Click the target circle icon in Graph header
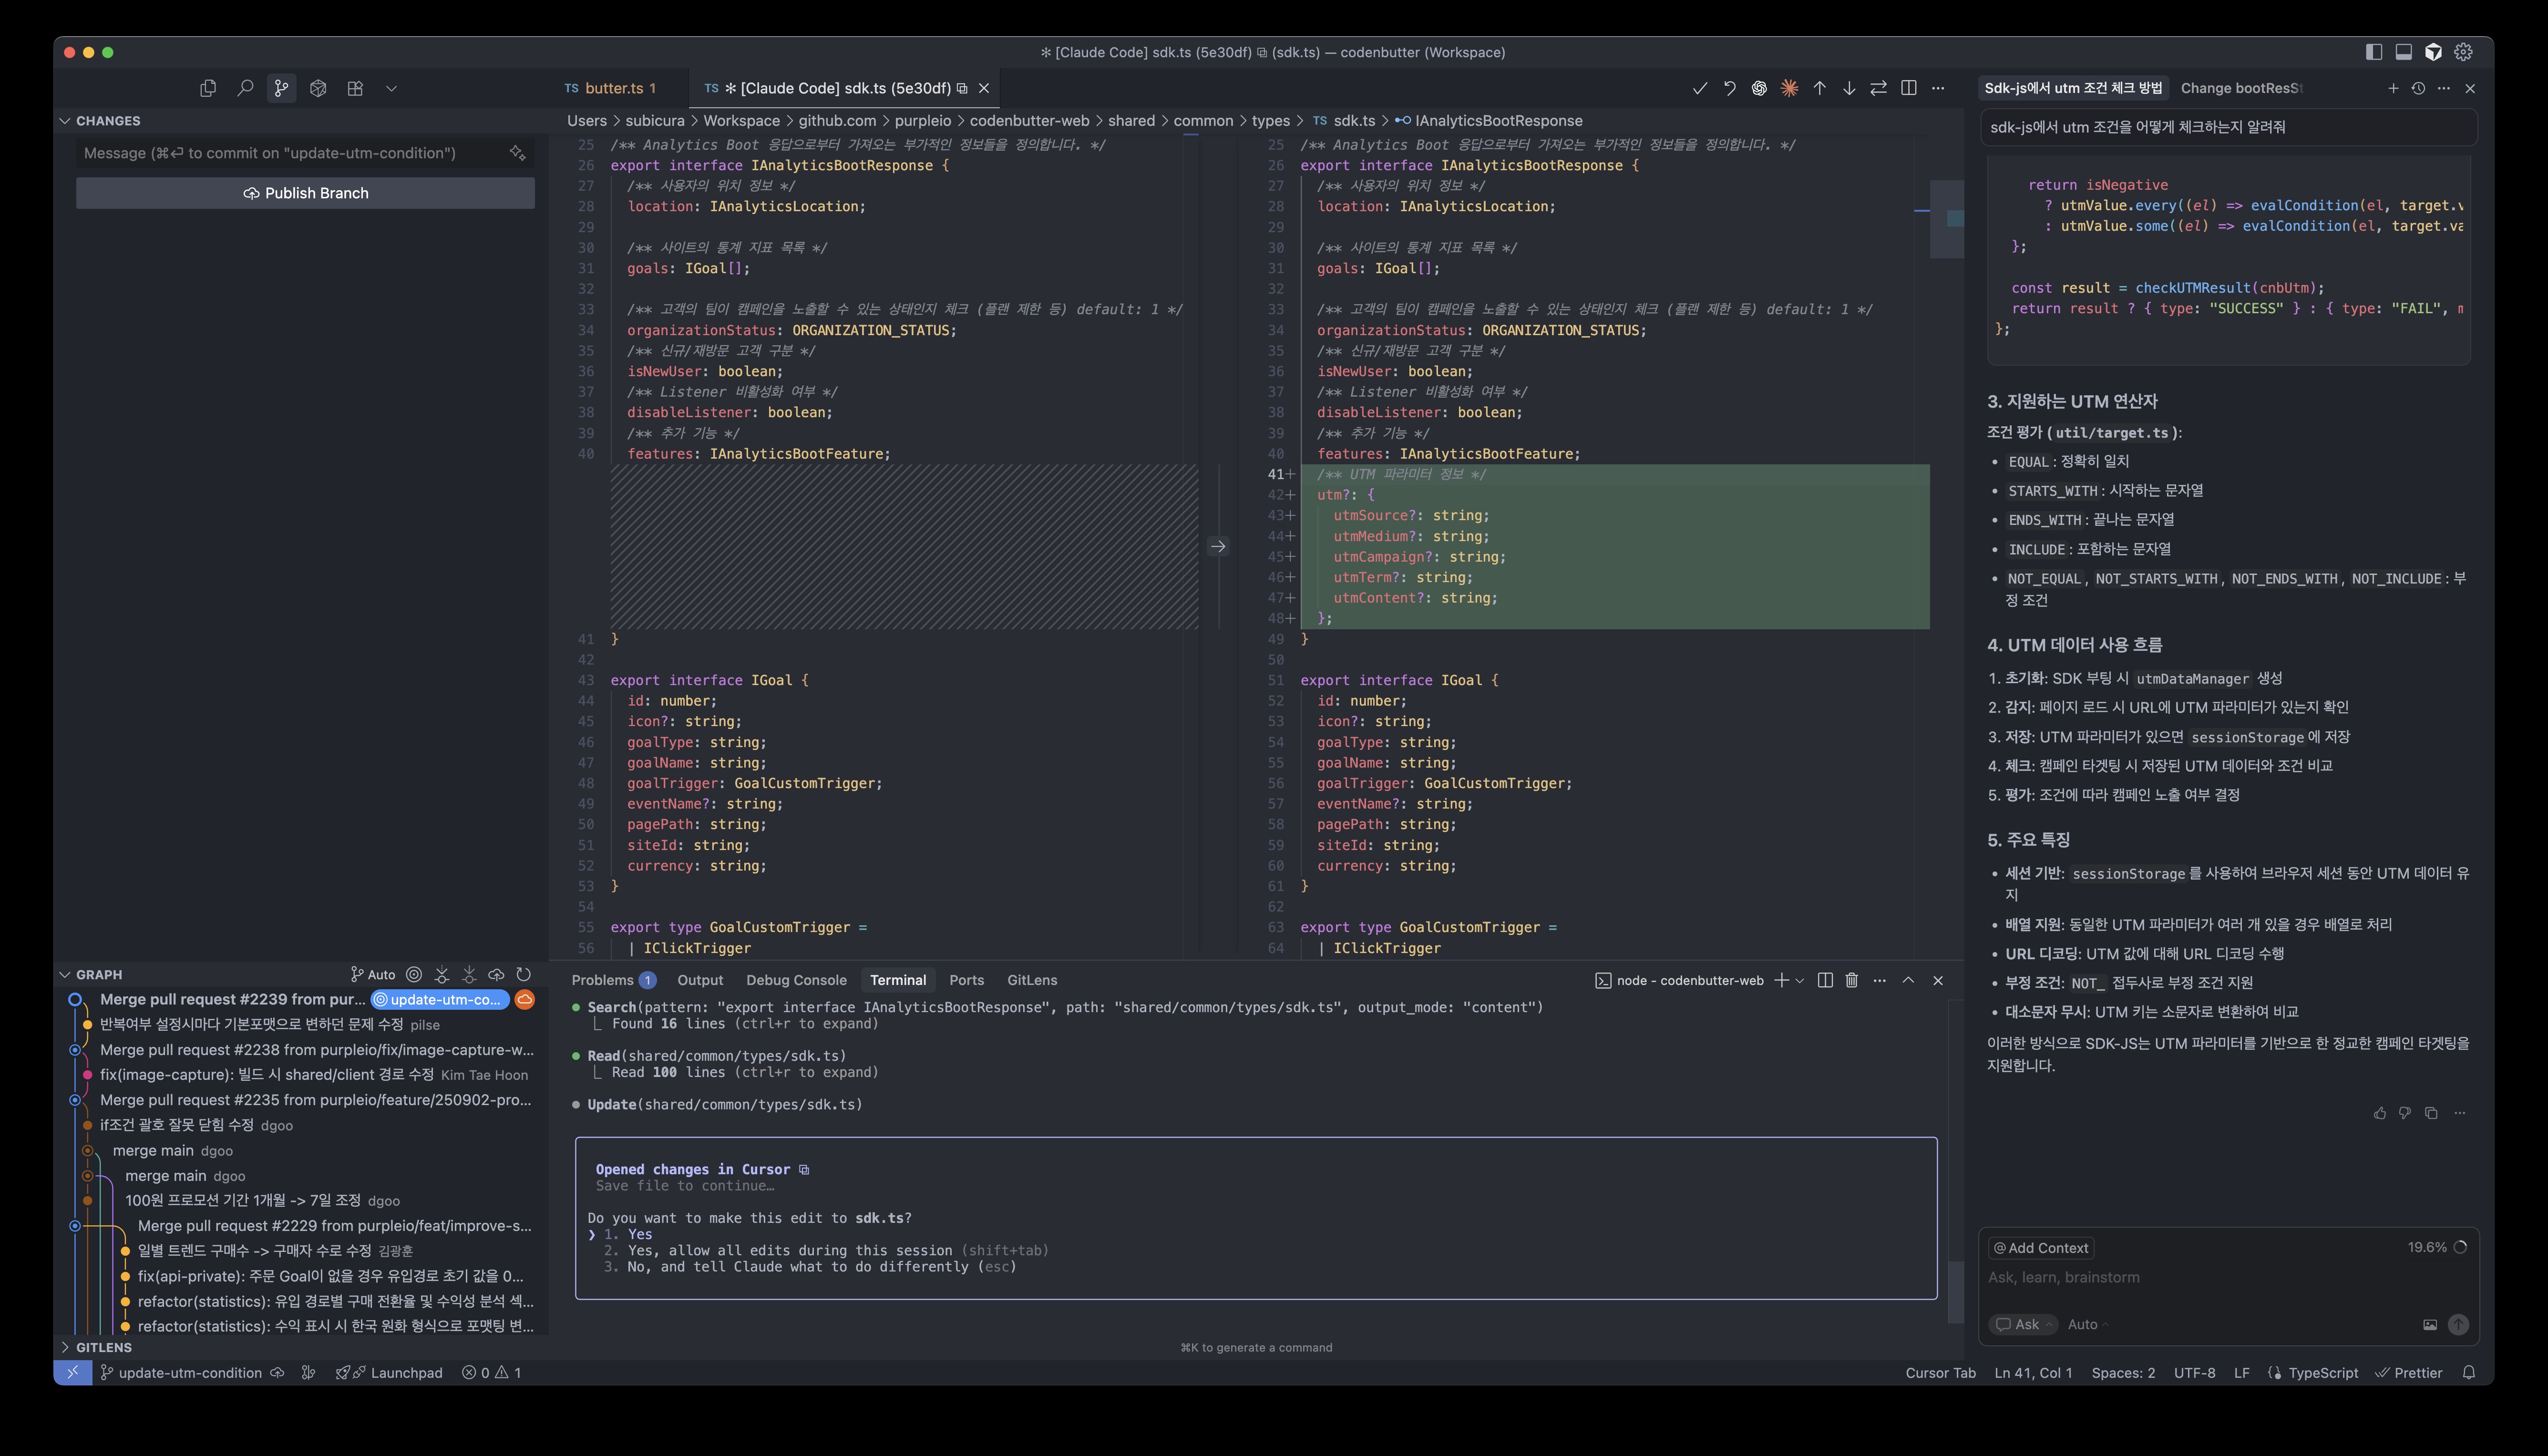 point(414,974)
